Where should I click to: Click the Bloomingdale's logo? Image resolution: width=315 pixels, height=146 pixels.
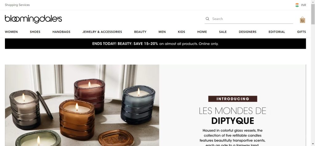pyautogui.click(x=33, y=19)
